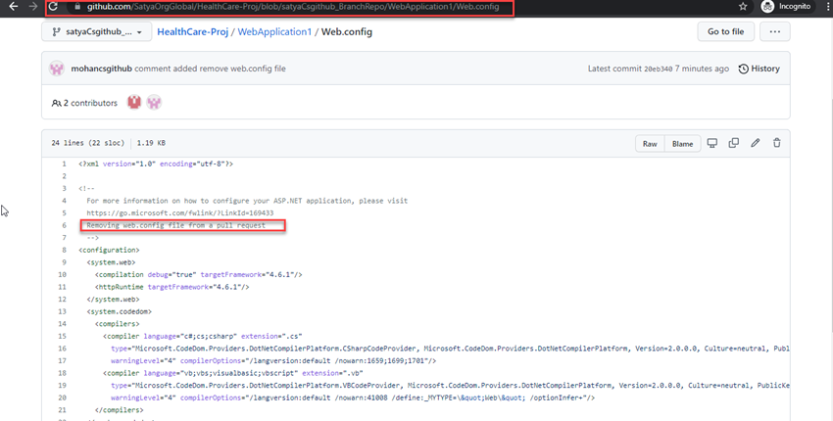Click line number 21

point(63,410)
